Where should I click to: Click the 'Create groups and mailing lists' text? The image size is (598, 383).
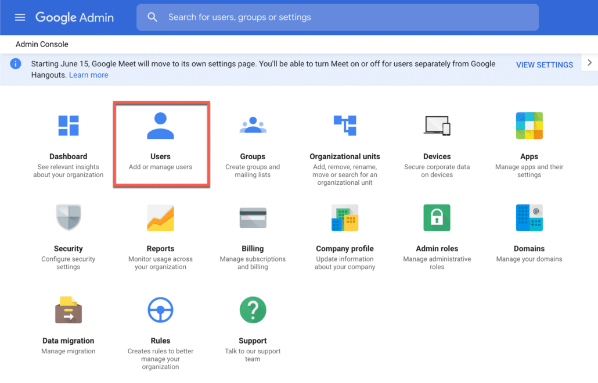pos(253,171)
